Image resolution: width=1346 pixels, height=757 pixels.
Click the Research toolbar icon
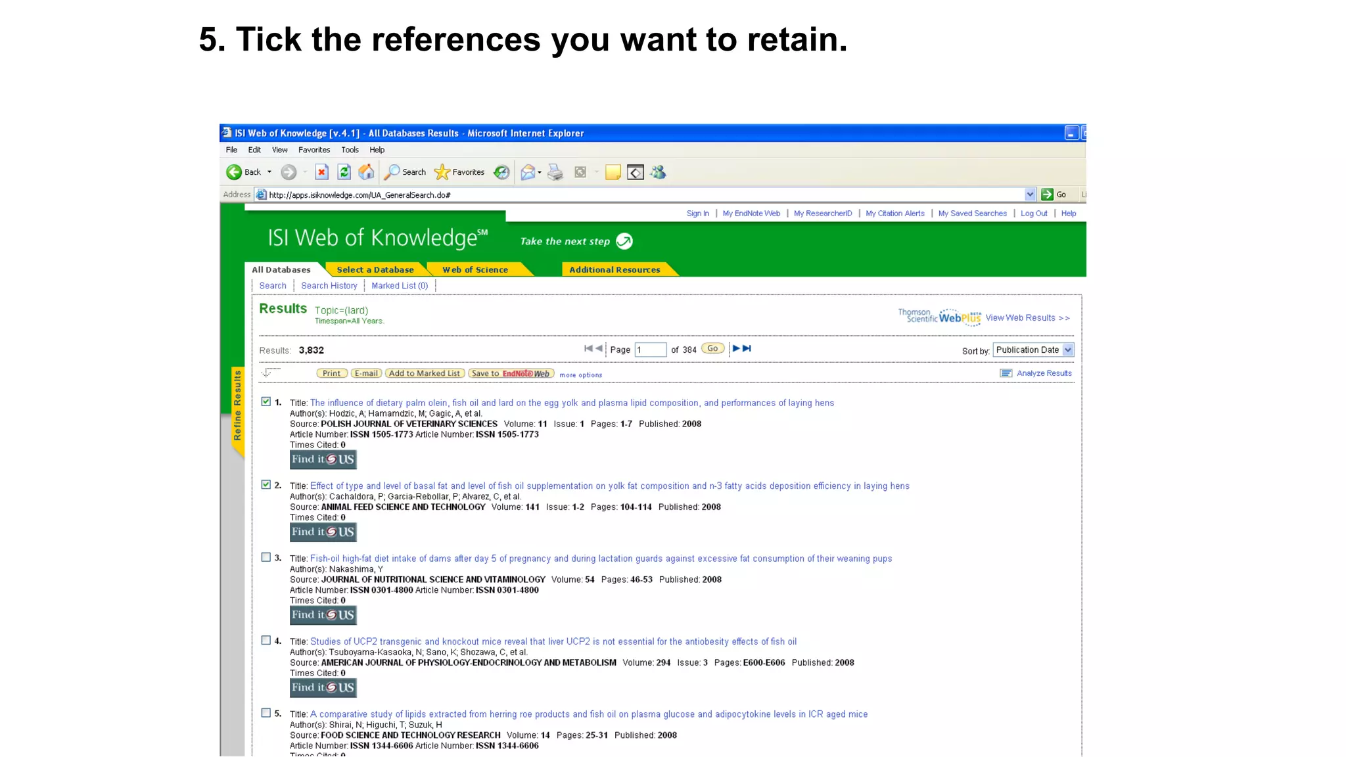click(x=636, y=172)
